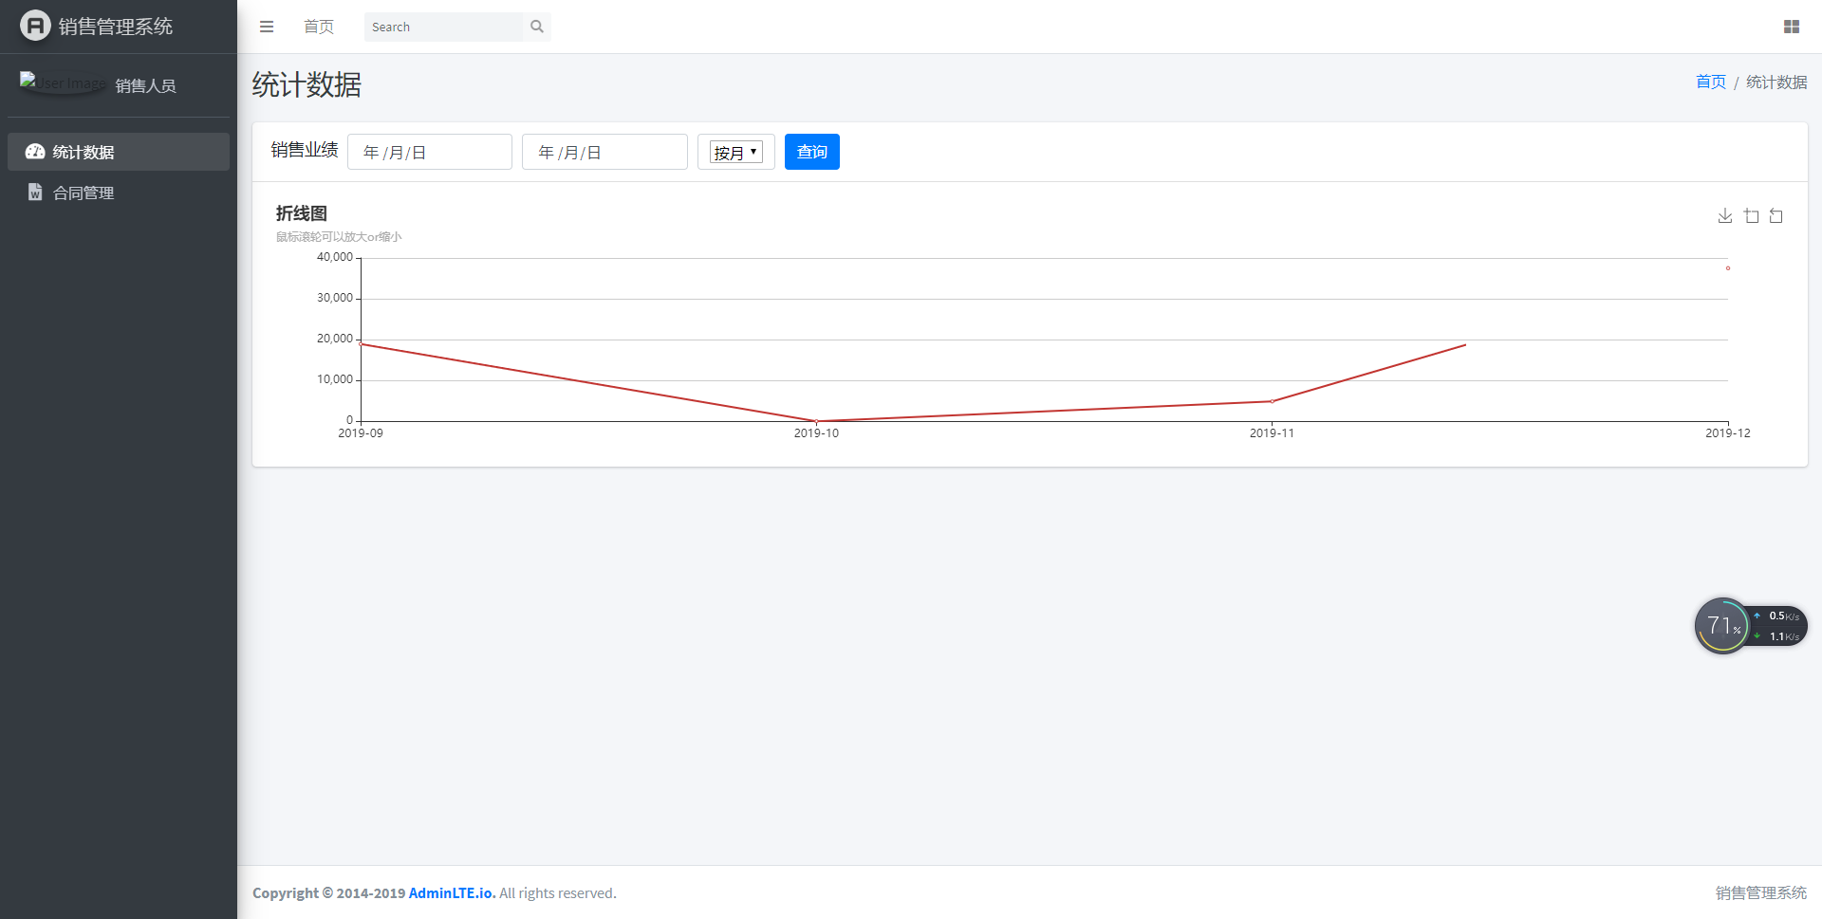
Task: Go to 首页 in the top navbar
Action: click(x=319, y=27)
